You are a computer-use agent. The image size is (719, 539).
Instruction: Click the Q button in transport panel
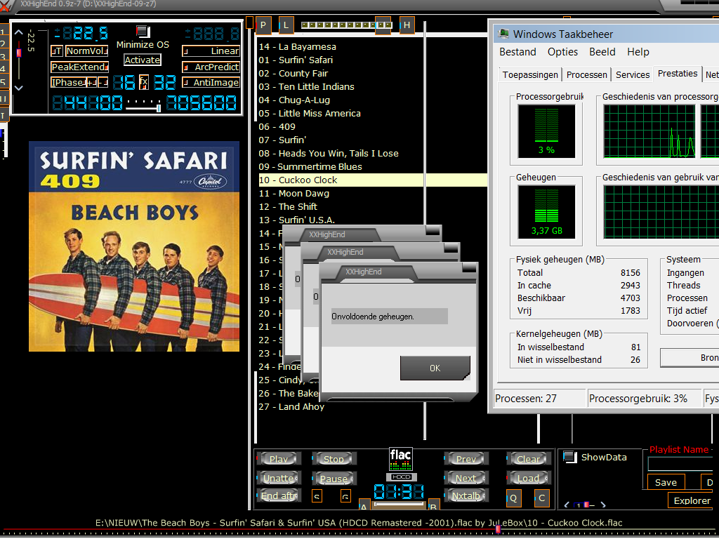pos(513,498)
